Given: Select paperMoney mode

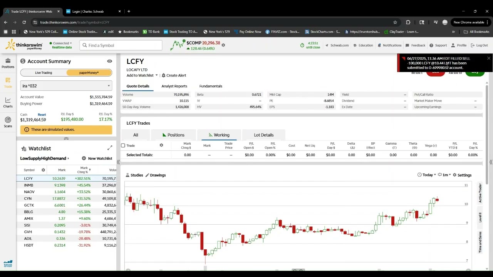Looking at the screenshot, I should (89, 73).
